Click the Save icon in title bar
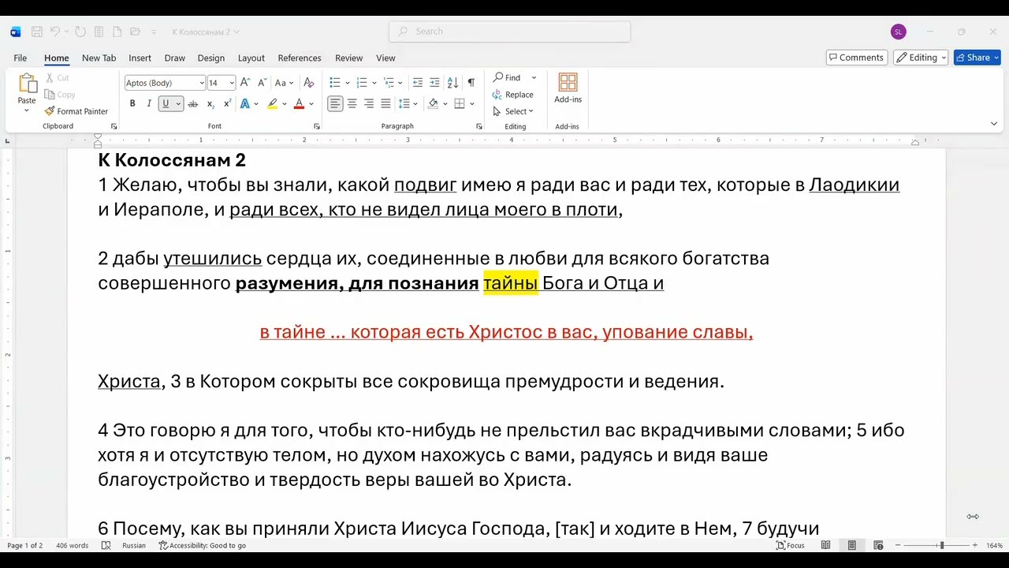This screenshot has width=1009, height=568. point(36,32)
